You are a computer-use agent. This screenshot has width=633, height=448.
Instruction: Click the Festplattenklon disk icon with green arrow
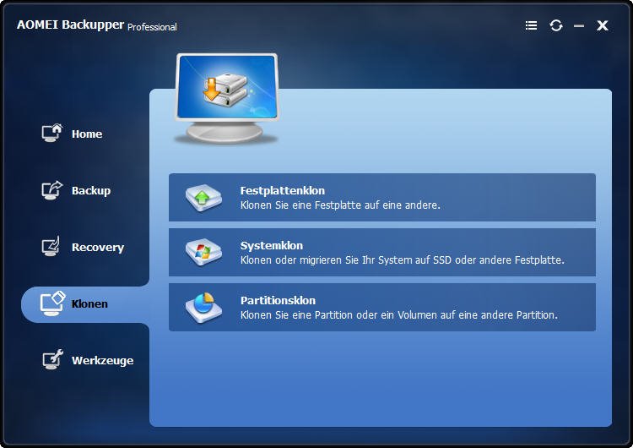(203, 198)
